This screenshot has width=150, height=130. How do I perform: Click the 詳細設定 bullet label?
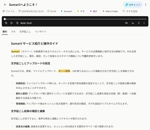21,83
